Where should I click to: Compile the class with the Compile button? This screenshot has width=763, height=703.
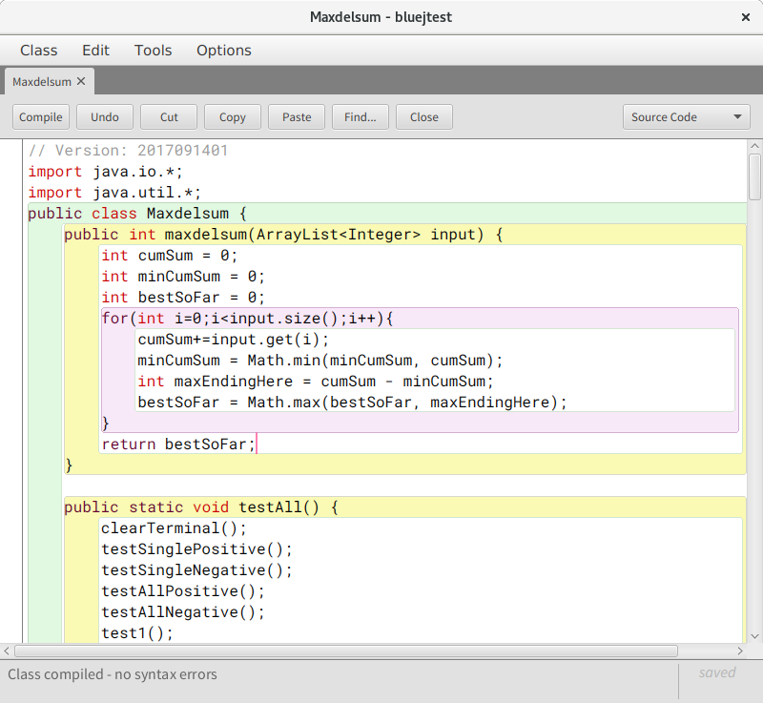(x=41, y=117)
